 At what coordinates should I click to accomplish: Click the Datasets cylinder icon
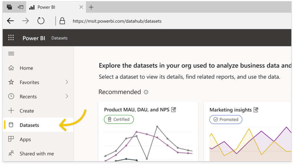[11, 125]
